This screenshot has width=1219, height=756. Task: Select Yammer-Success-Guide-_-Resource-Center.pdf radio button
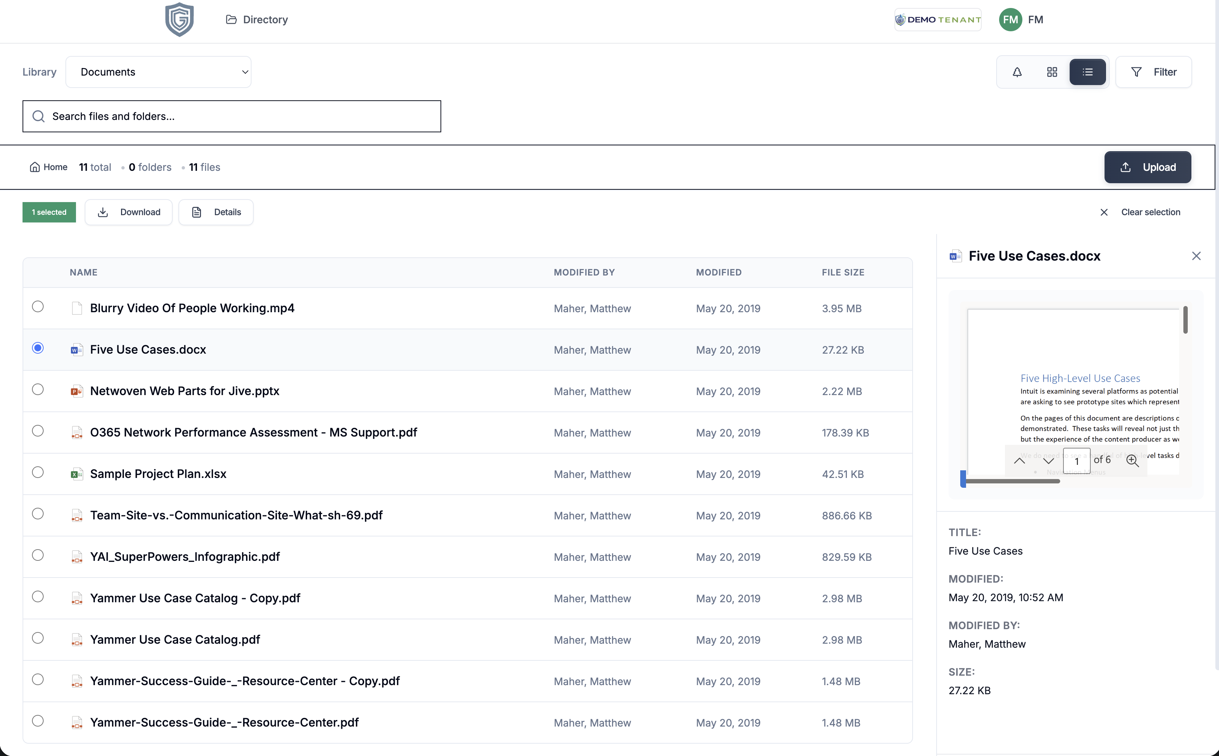37,721
